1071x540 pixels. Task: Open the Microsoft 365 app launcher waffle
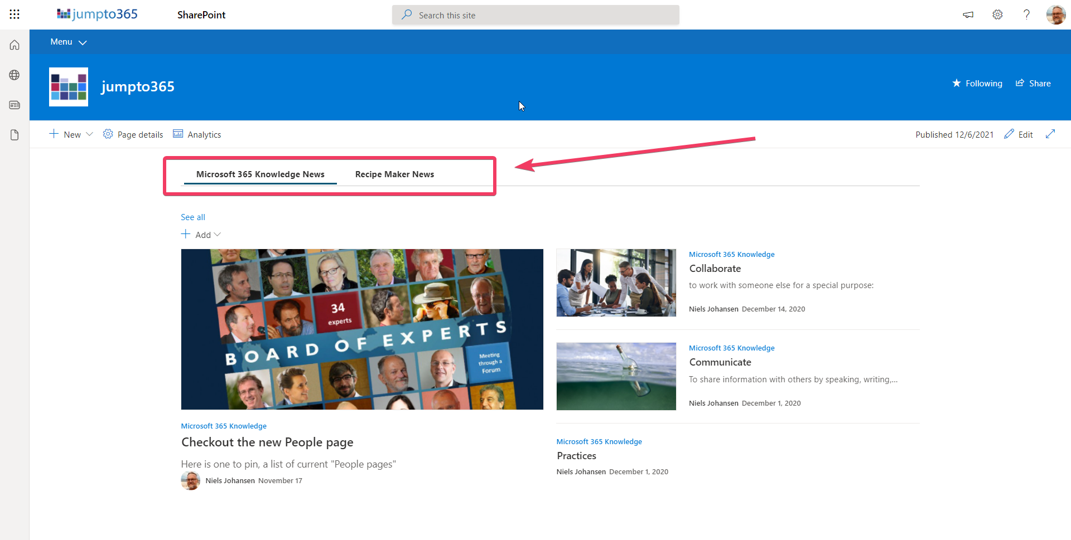click(14, 14)
